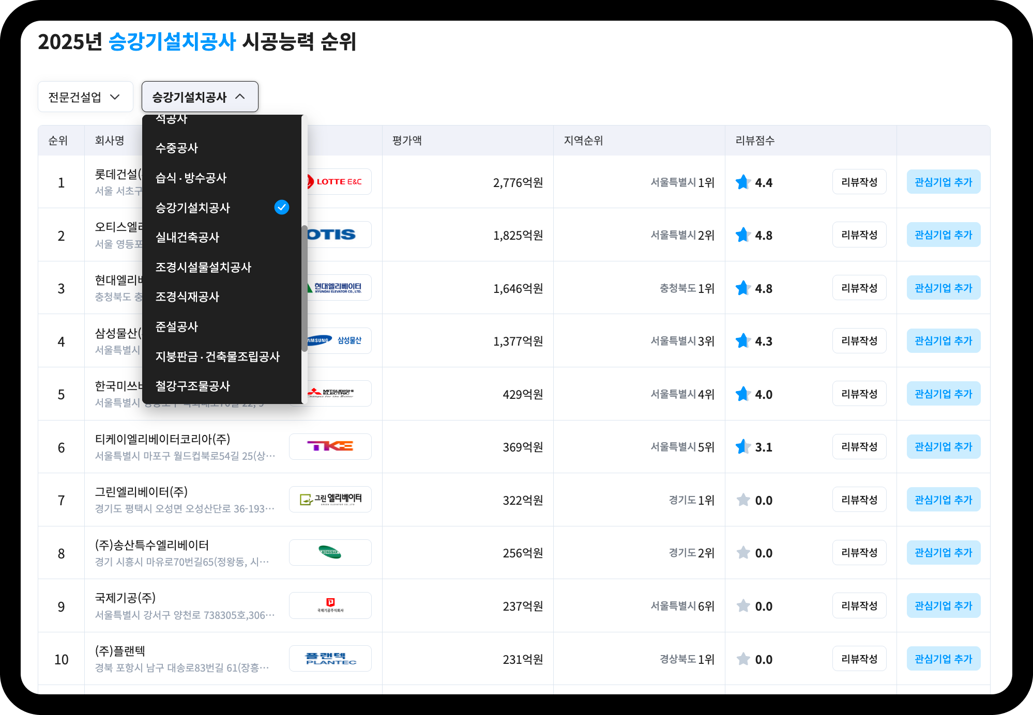Write a review for 티케이엘리베이터코리아

[859, 446]
